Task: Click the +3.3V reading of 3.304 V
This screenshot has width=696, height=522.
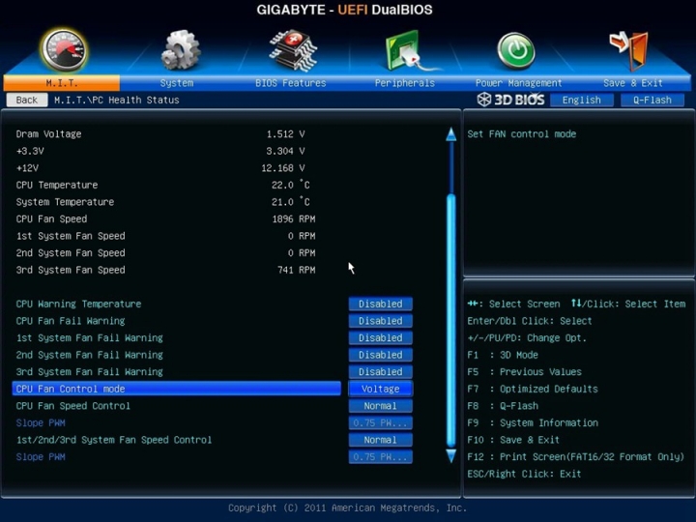Action: 285,152
